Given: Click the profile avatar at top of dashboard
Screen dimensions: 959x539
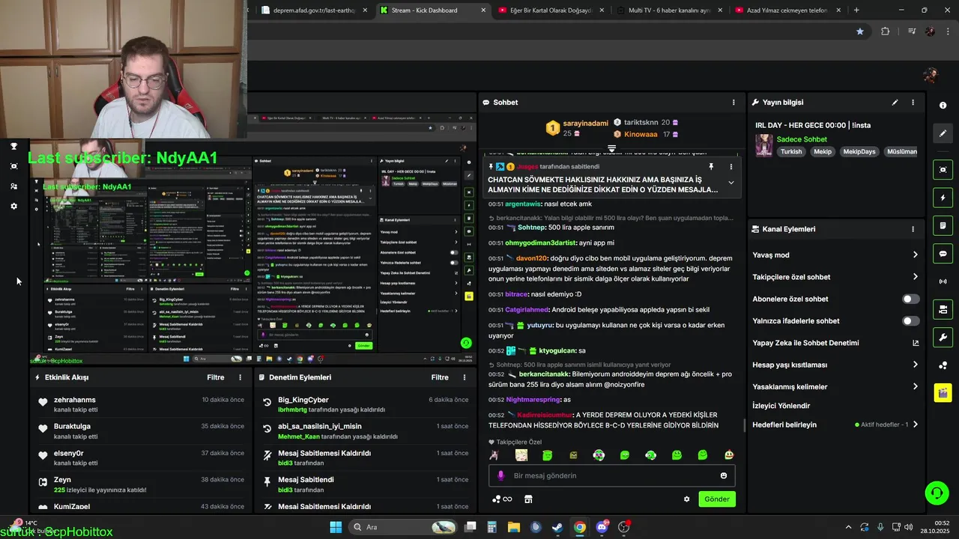Looking at the screenshot, I should pyautogui.click(x=931, y=75).
